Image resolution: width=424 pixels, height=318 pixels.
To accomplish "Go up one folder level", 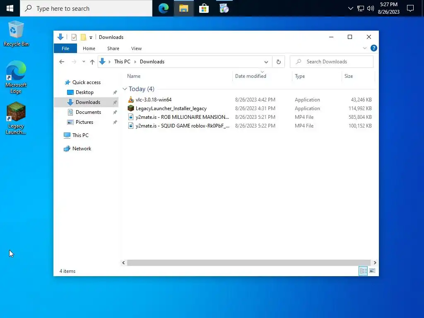I will coord(92,62).
